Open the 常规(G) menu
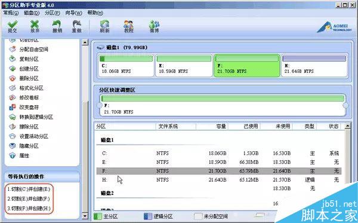 click(x=11, y=13)
